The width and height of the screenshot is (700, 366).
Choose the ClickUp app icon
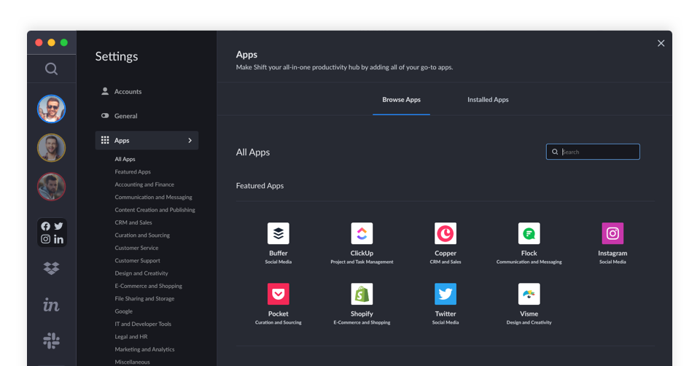point(362,233)
